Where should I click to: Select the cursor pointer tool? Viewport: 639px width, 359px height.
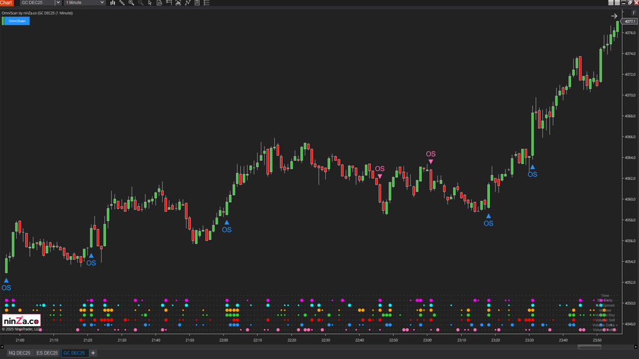coord(150,3)
